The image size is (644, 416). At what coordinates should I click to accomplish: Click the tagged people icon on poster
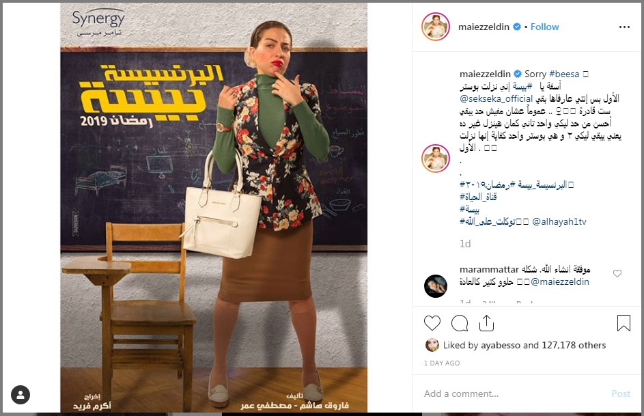[x=20, y=395]
